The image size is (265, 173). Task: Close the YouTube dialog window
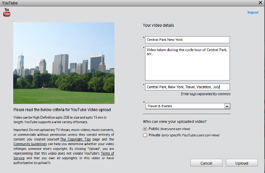[x=260, y=3]
